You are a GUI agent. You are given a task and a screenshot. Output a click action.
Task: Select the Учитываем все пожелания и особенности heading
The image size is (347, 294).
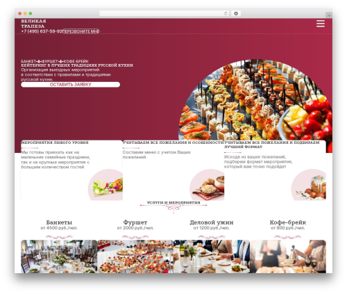tap(173, 142)
